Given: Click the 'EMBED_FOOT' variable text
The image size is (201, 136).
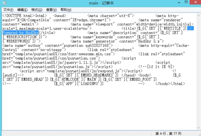Looking at the screenshot, I should (x=141, y=79).
